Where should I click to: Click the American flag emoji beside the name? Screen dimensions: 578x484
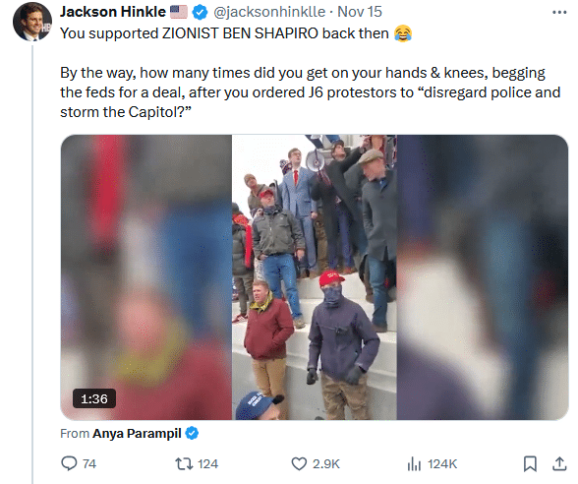click(179, 12)
